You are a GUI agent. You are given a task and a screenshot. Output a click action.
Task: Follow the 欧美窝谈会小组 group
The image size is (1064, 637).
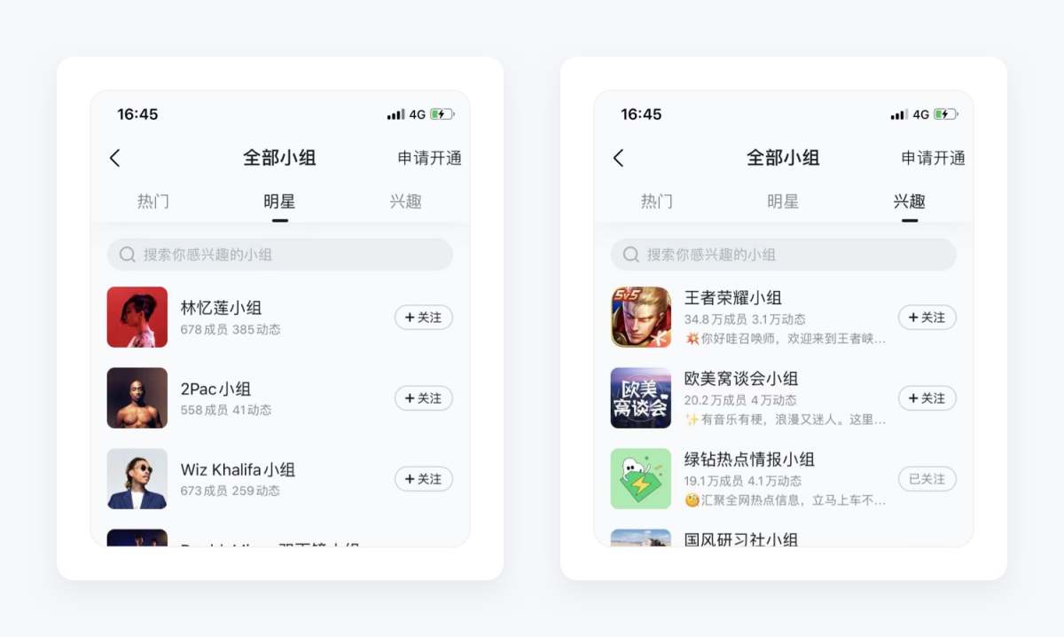point(927,398)
